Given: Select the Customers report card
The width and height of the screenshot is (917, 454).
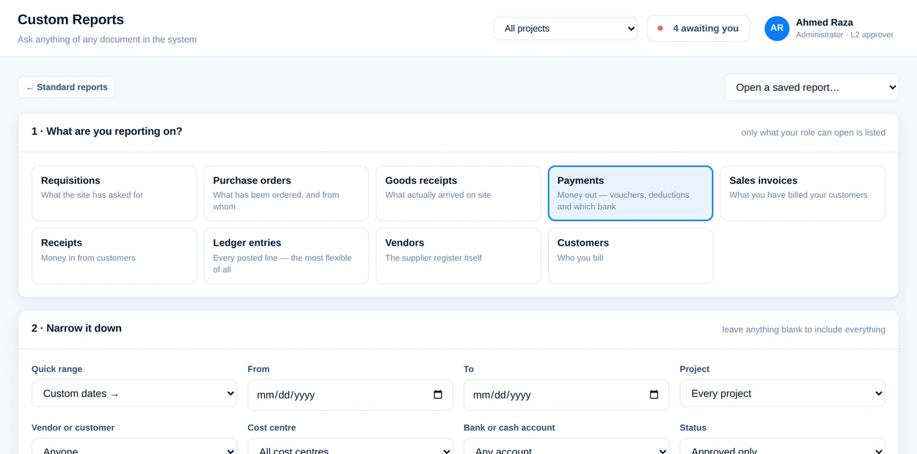Looking at the screenshot, I should (x=630, y=256).
